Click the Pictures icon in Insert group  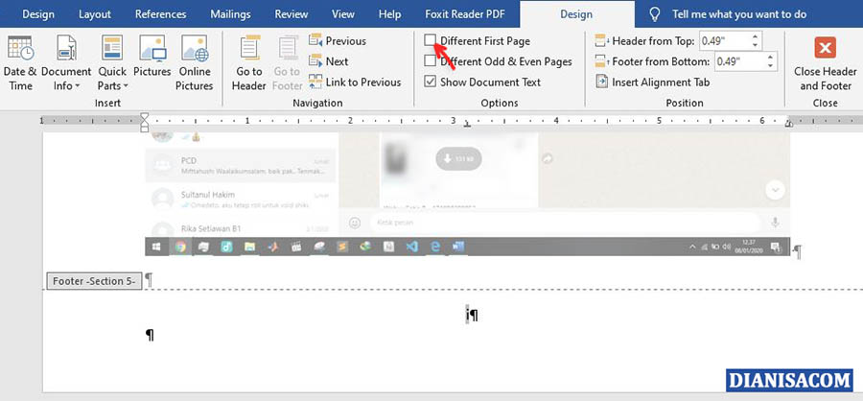[153, 58]
